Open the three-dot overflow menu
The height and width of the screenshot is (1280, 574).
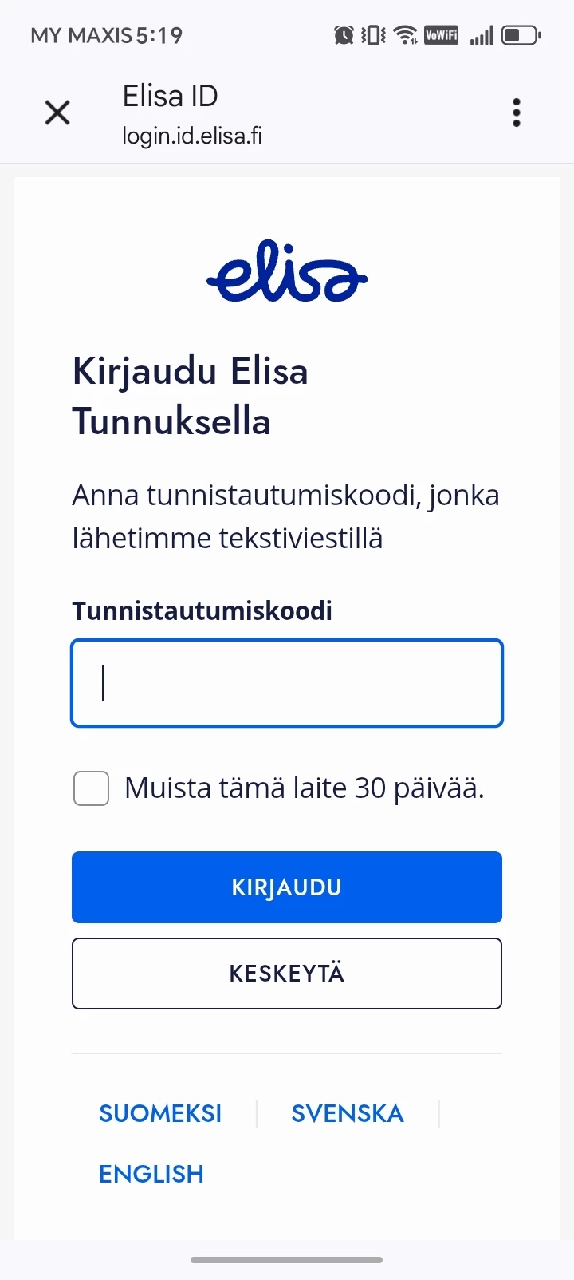click(x=517, y=113)
